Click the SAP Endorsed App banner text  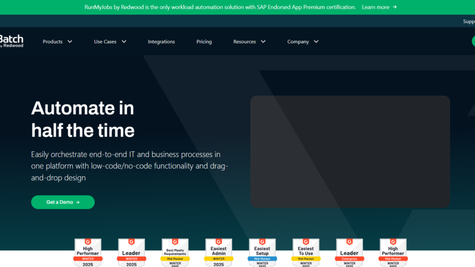click(220, 7)
